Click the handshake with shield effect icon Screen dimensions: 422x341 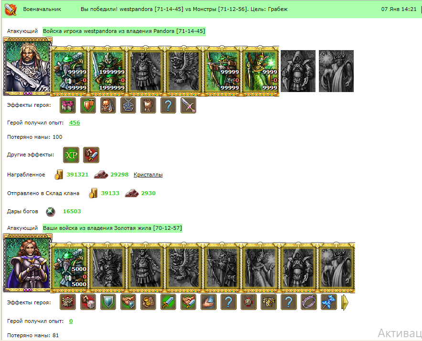pyautogui.click(x=128, y=302)
